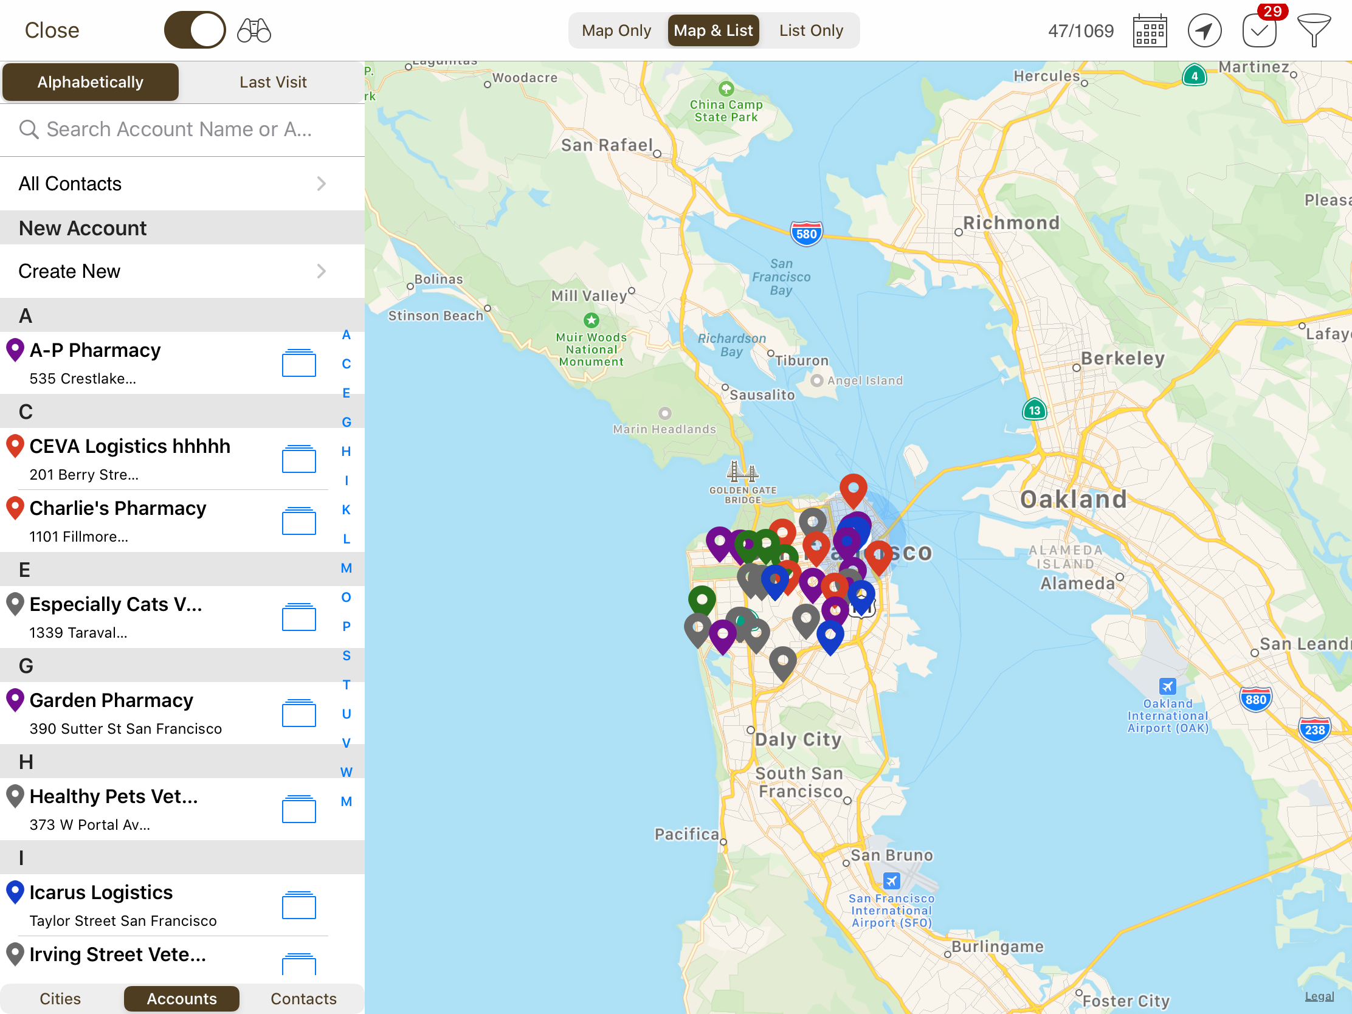Screen dimensions: 1352x1014
Task: Open card icon for Garden Pharmacy
Action: click(x=298, y=713)
